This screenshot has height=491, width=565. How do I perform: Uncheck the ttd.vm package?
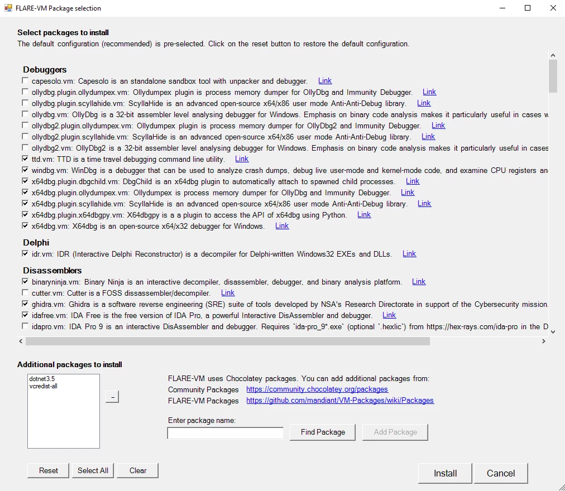(25, 159)
